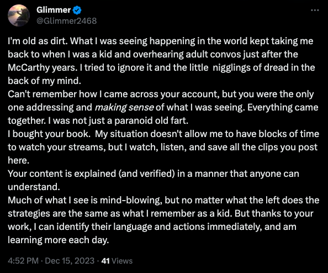Image resolution: width=328 pixels, height=273 pixels.
Task: Open the more options three-dot menu
Action: (315, 10)
